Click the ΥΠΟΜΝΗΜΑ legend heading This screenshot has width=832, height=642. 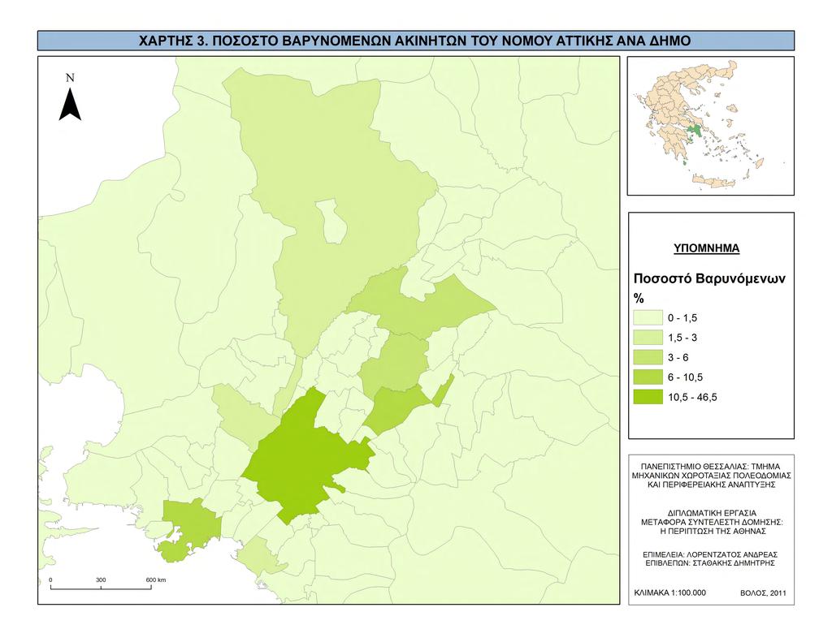pyautogui.click(x=706, y=248)
